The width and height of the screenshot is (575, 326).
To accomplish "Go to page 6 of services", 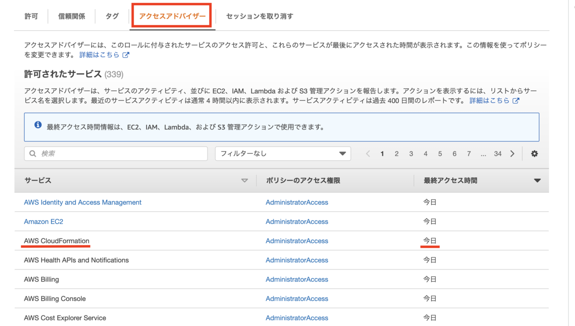I will click(454, 154).
